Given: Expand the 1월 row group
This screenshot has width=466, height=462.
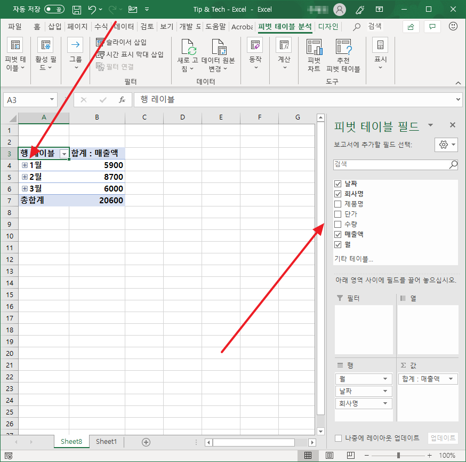Looking at the screenshot, I should coord(25,165).
